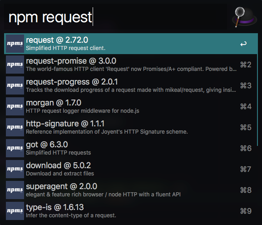Click npms icon beside request-progress
The height and width of the screenshot is (225, 262).
coord(15,85)
